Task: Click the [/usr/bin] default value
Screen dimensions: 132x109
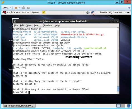Action: tap(19, 67)
